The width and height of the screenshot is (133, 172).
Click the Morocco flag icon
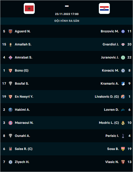tap(29, 8)
